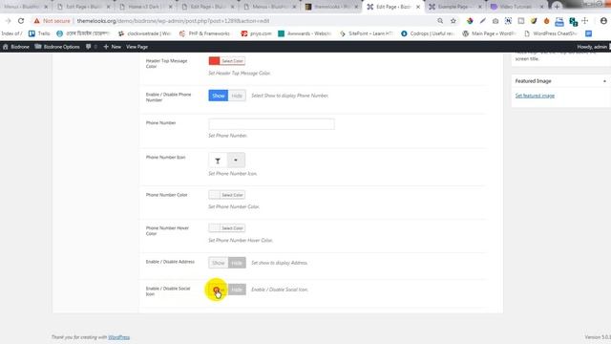The image size is (611, 344).
Task: Click the magnifier icon in address bar
Action: (440, 21)
